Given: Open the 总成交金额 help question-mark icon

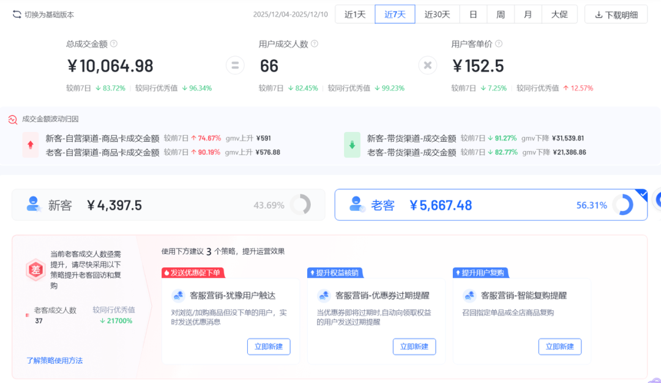Looking at the screenshot, I should pyautogui.click(x=114, y=44).
